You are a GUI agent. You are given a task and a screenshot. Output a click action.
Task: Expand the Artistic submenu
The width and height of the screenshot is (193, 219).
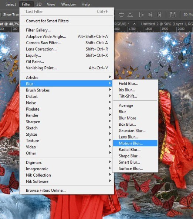67,77
